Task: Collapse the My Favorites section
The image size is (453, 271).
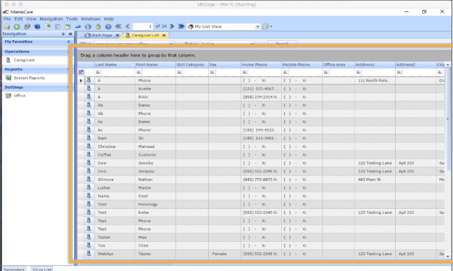Action: point(69,41)
